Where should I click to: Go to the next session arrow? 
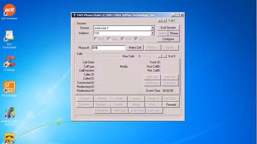164,20
